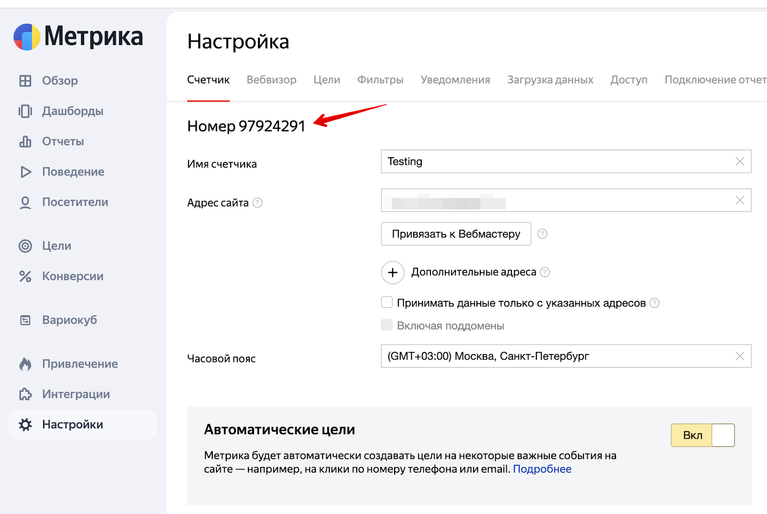Open Конверсии percent icon
The image size is (767, 514).
25,276
